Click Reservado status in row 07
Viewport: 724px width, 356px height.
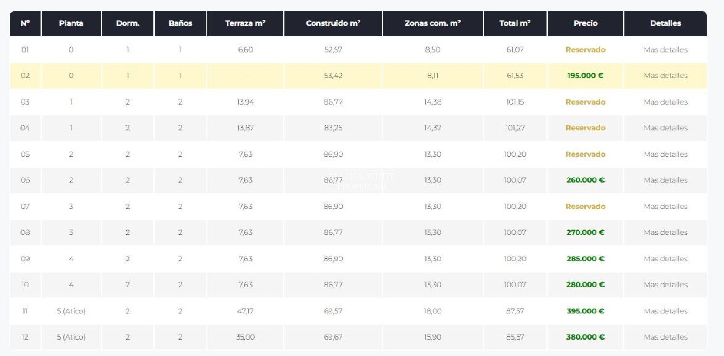click(x=585, y=207)
